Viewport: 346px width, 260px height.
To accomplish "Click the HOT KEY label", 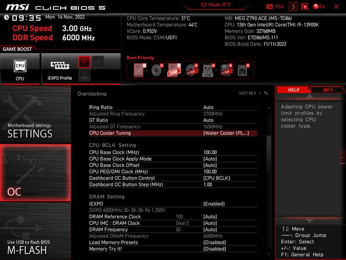I will pyautogui.click(x=247, y=93).
